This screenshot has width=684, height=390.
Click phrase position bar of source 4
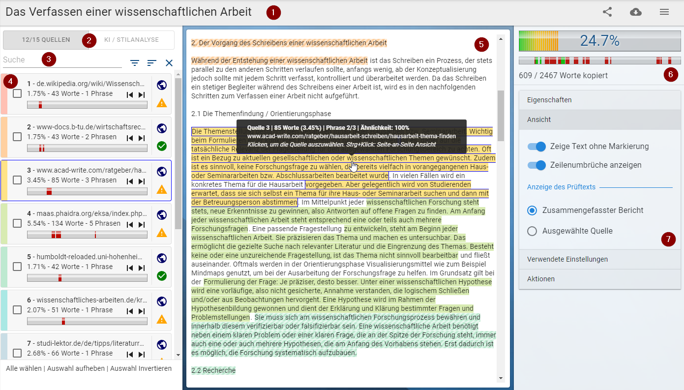tap(87, 235)
